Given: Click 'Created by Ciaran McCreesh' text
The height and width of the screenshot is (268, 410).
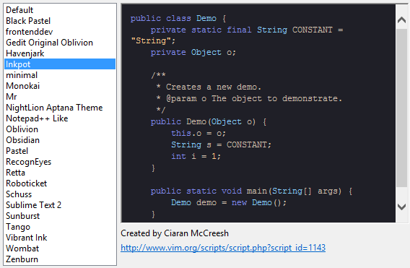Looking at the screenshot, I should [x=175, y=233].
